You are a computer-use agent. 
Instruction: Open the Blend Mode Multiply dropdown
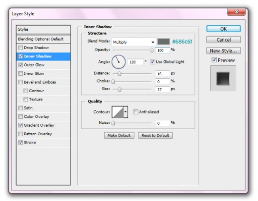(x=134, y=42)
